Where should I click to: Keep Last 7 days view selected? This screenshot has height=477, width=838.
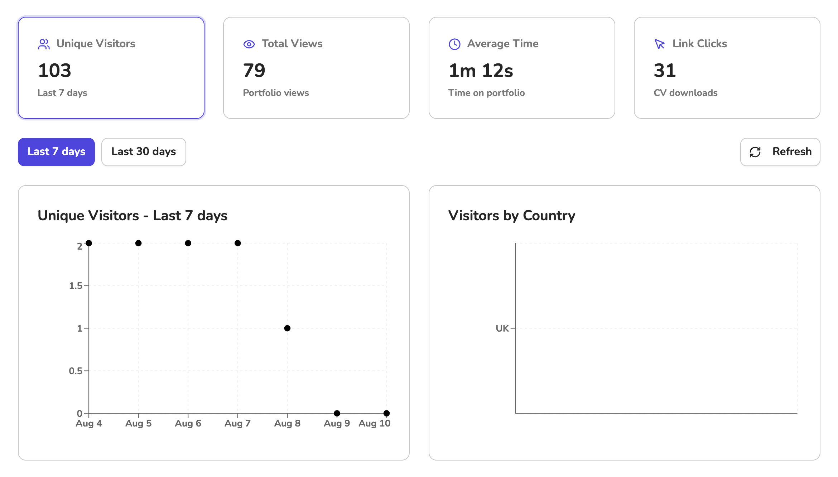click(56, 152)
